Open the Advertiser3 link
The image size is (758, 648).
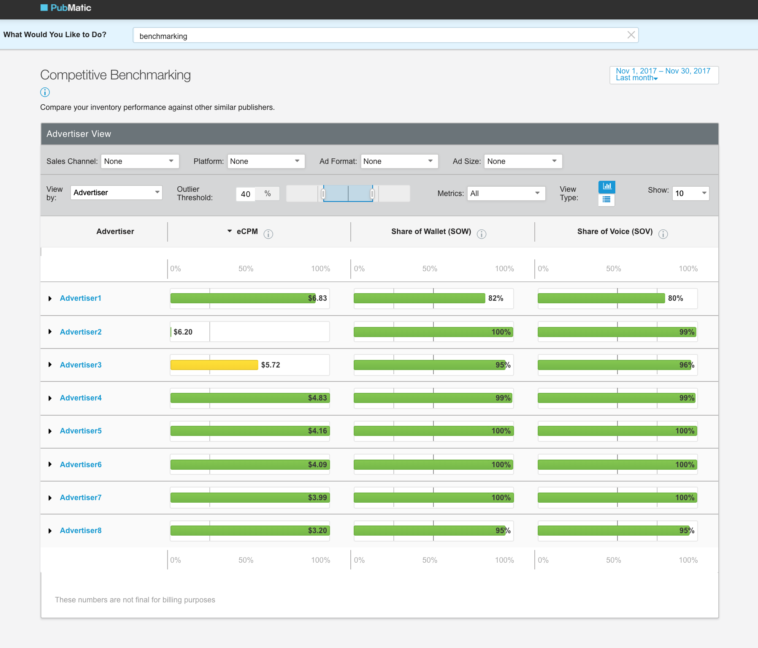coord(81,365)
